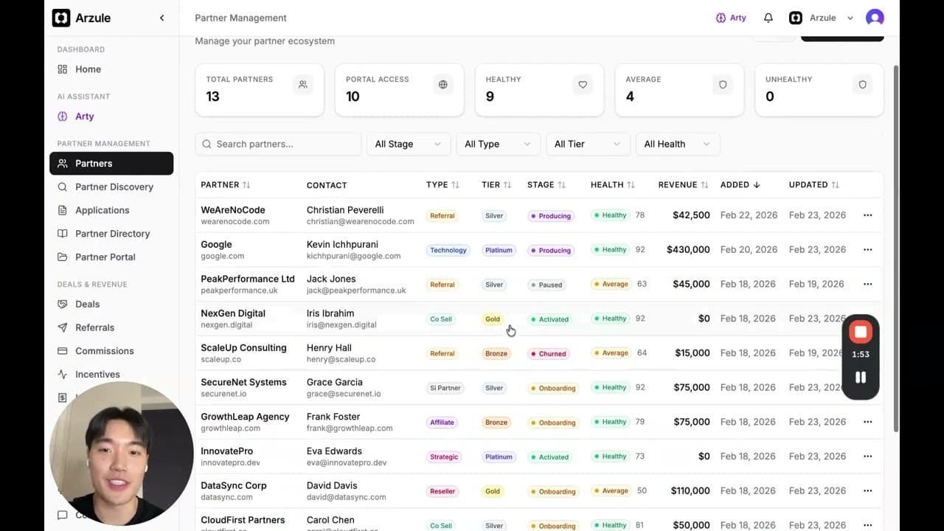Open the user profile avatar
The height and width of the screenshot is (531, 944).
tap(875, 18)
